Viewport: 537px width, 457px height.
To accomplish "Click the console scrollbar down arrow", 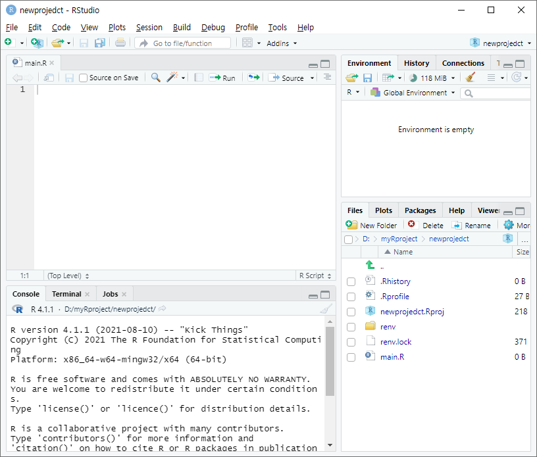I will coord(330,445).
